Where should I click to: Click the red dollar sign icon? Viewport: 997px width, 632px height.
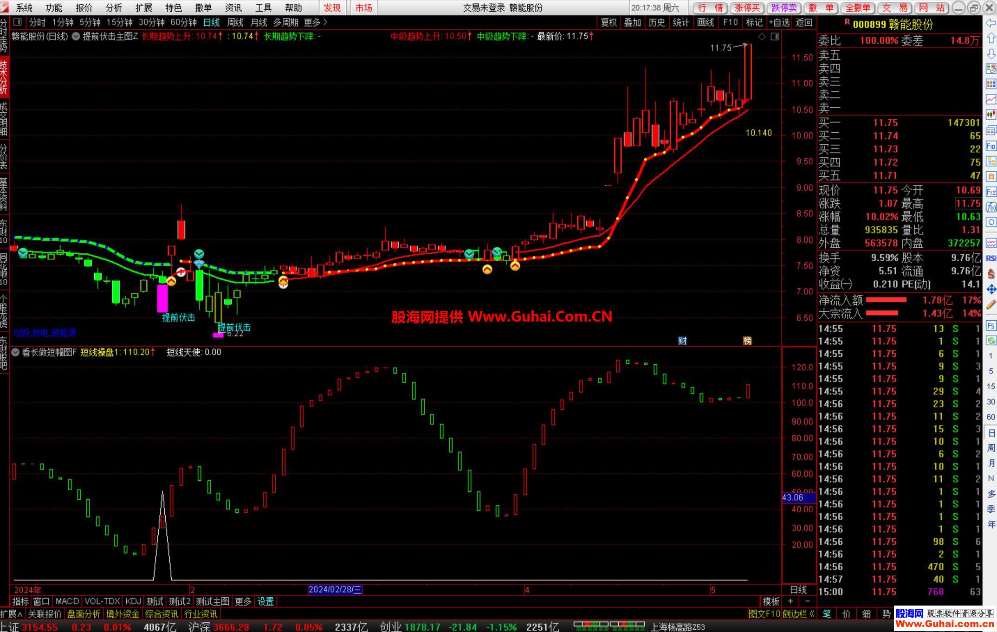click(991, 274)
